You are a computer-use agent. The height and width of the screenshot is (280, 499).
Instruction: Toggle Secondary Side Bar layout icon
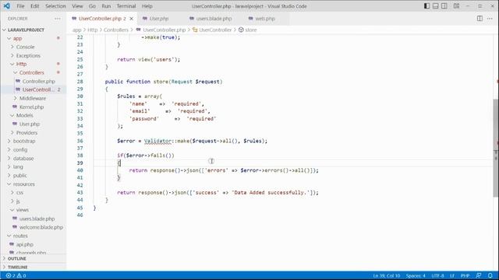(x=444, y=6)
